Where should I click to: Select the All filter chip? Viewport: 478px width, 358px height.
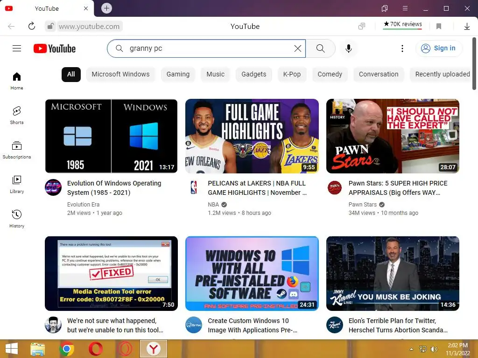[71, 74]
